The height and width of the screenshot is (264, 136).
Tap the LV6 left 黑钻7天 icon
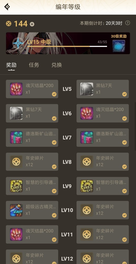coord(16,113)
